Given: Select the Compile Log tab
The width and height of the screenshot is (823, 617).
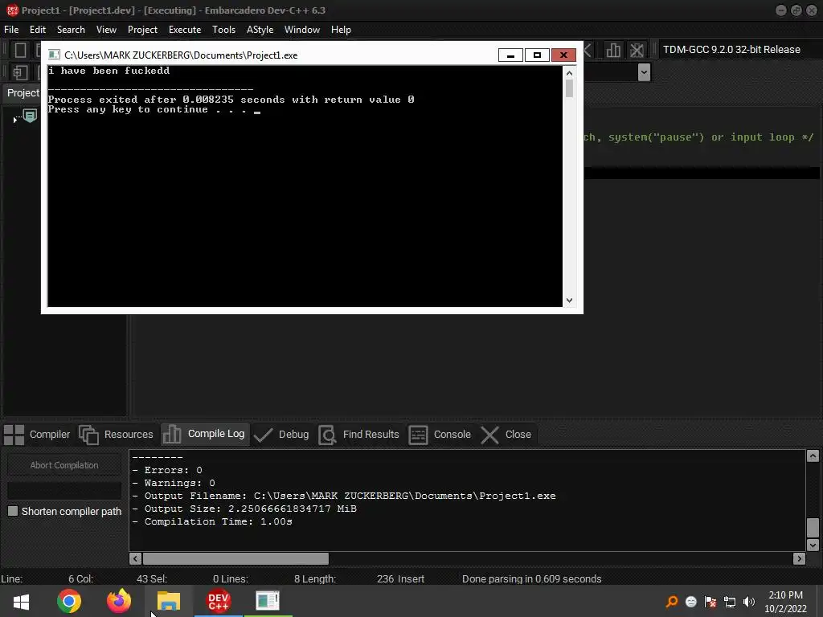Looking at the screenshot, I should click(204, 435).
